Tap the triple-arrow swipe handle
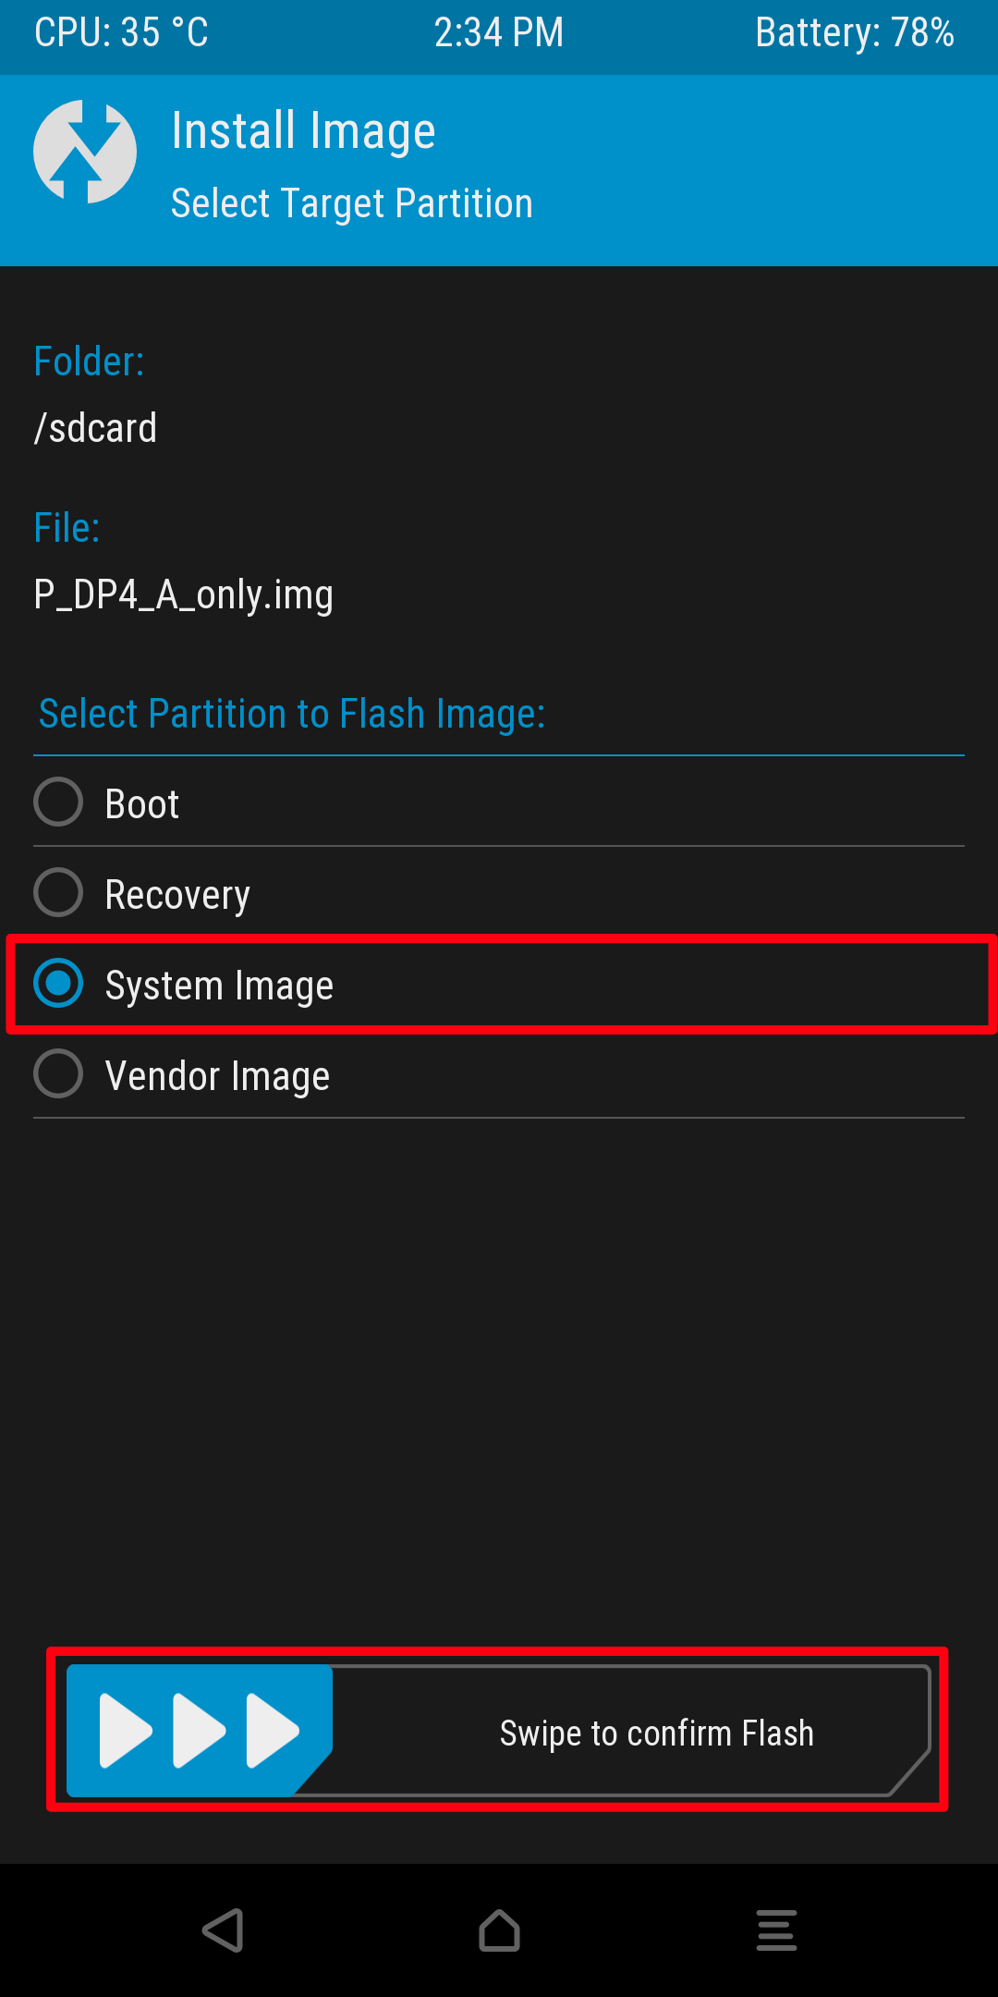Image resolution: width=998 pixels, height=1997 pixels. (x=199, y=1731)
